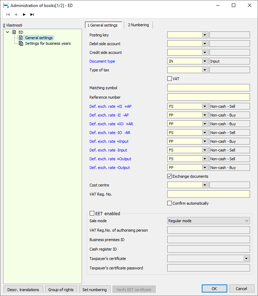This screenshot has width=258, height=296.
Task: Click the ED book document icon
Action: (x=14, y=32)
